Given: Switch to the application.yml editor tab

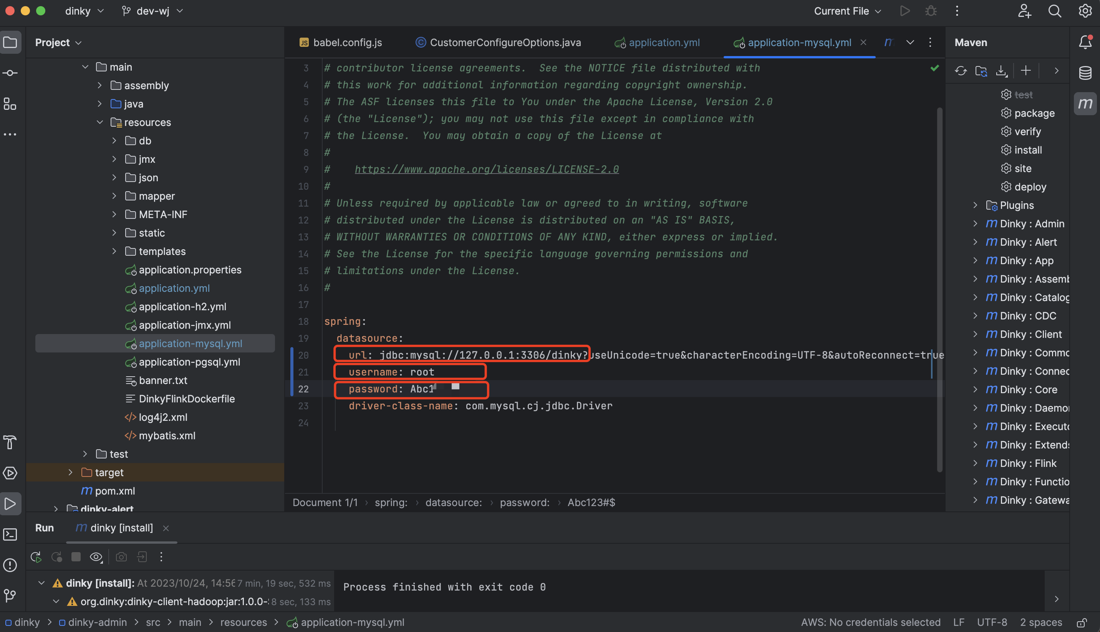Looking at the screenshot, I should pyautogui.click(x=664, y=43).
